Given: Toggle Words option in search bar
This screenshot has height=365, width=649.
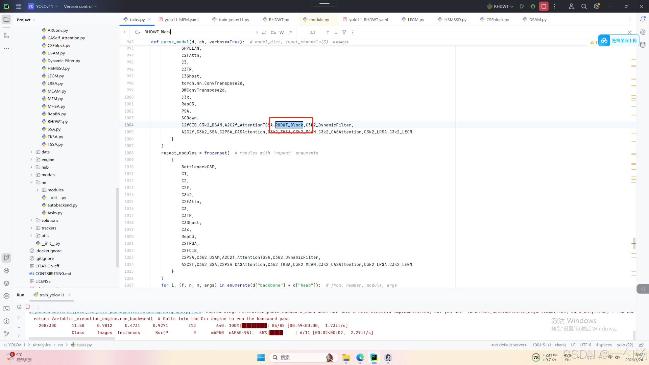Looking at the screenshot, I should (282, 32).
